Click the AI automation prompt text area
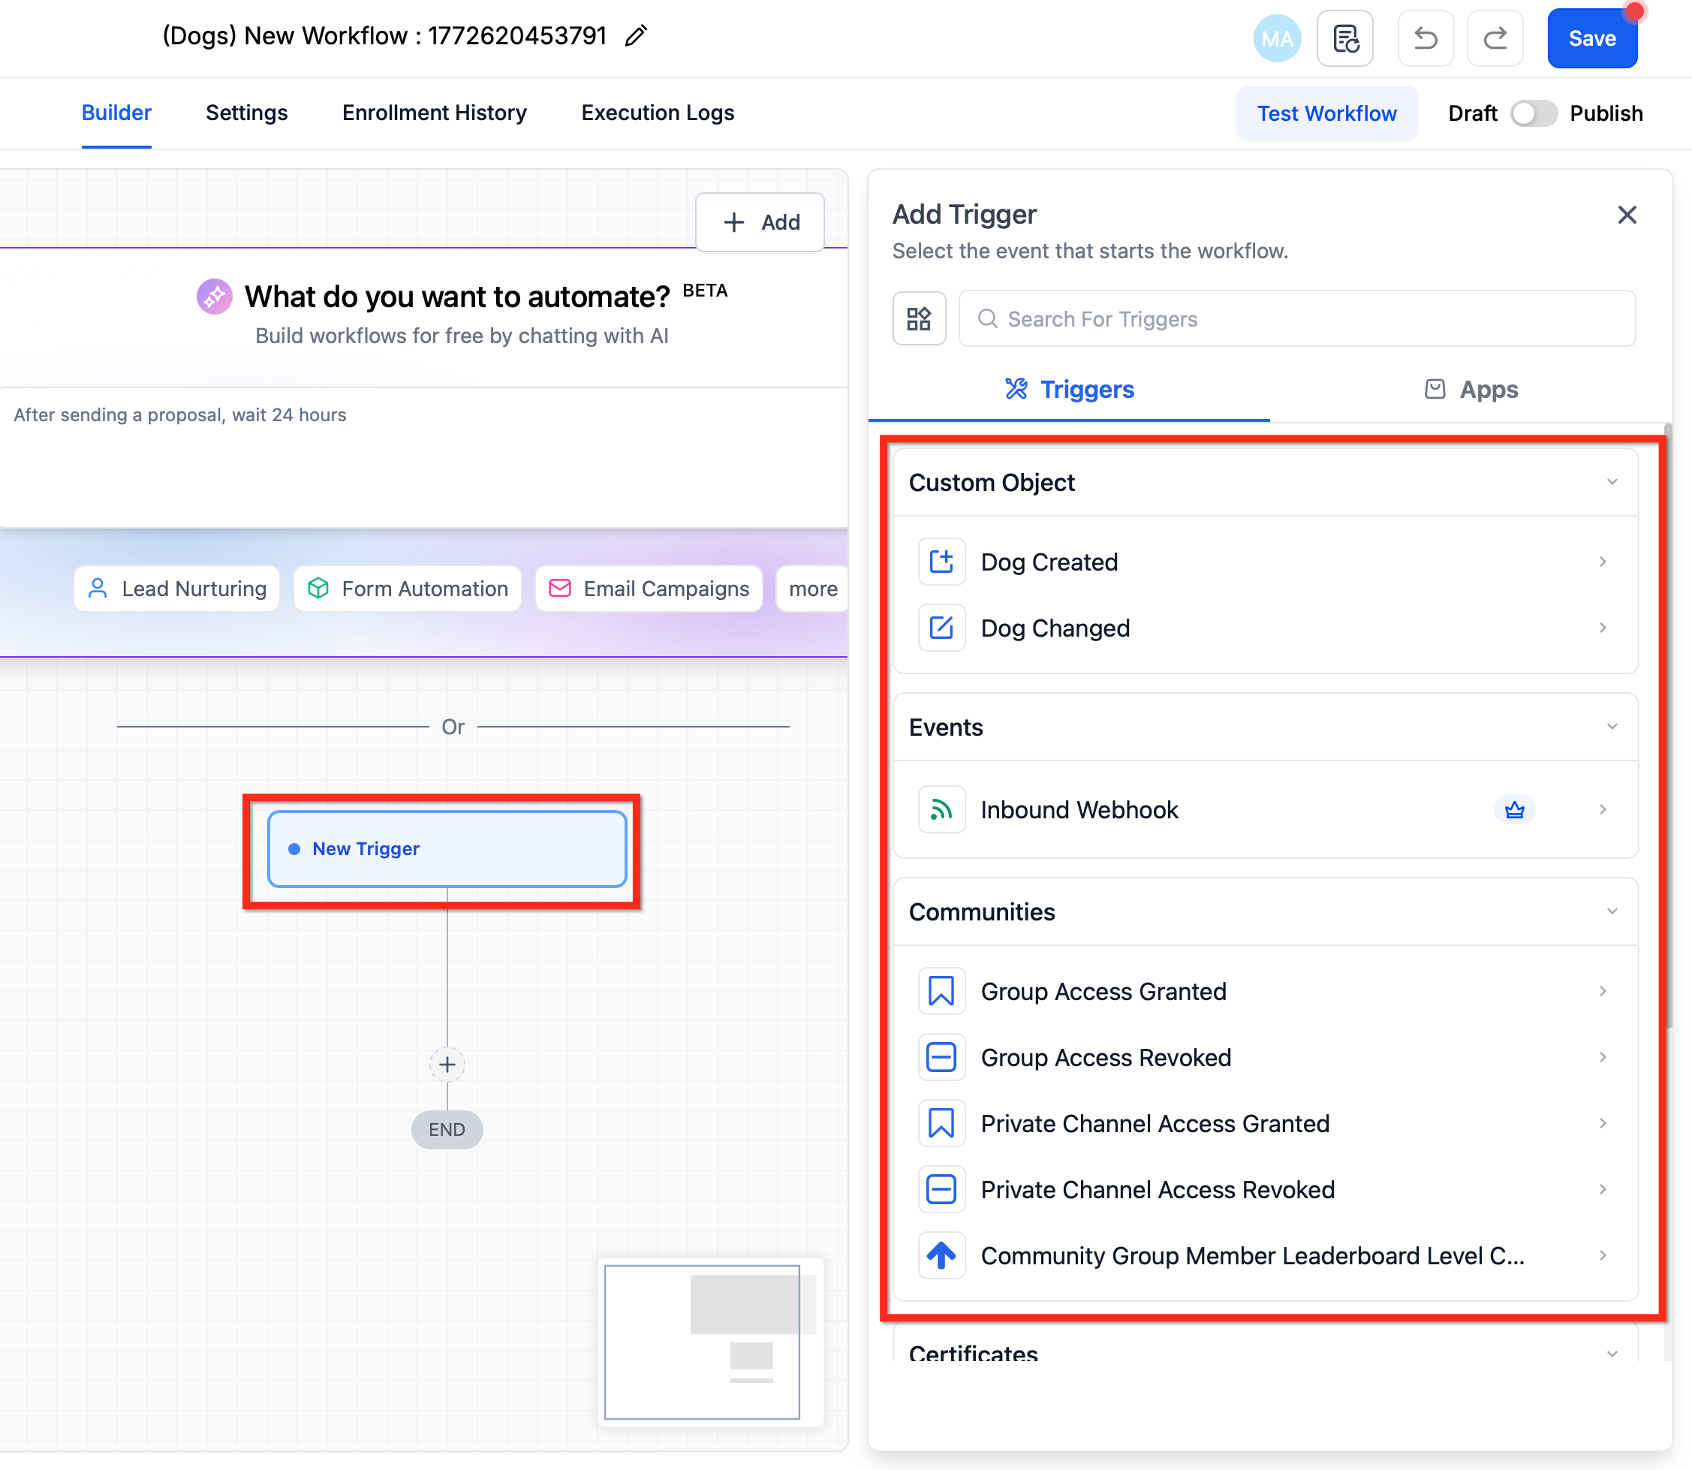Screen dimensions: 1692x1470 point(424,457)
